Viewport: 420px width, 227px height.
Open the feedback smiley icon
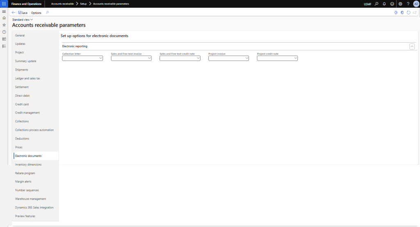[x=392, y=4]
